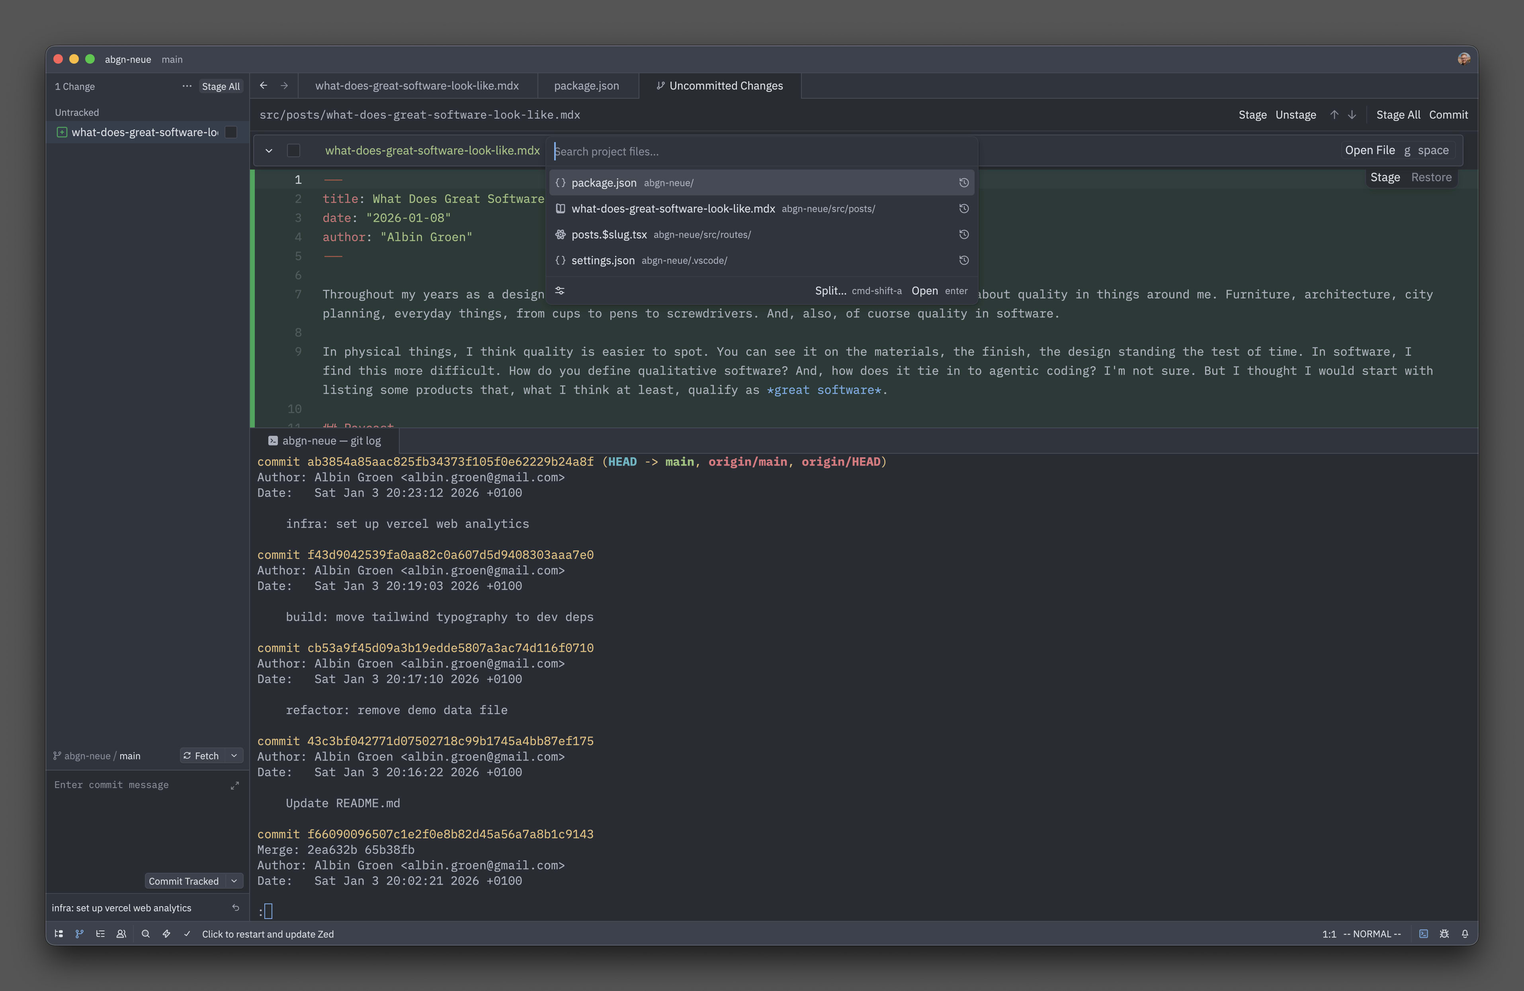Open notifications bell icon
The image size is (1524, 991).
[x=1464, y=934]
